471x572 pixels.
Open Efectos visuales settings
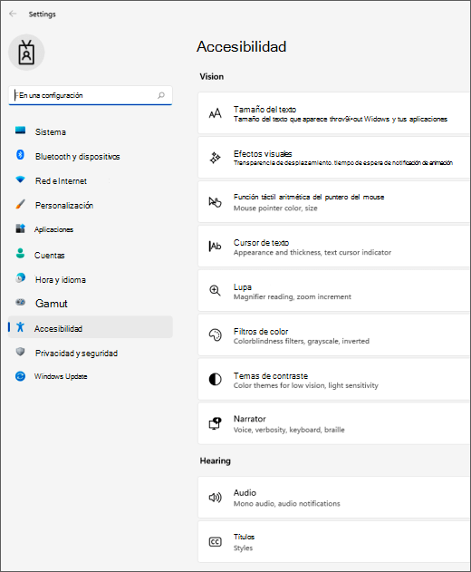point(334,158)
